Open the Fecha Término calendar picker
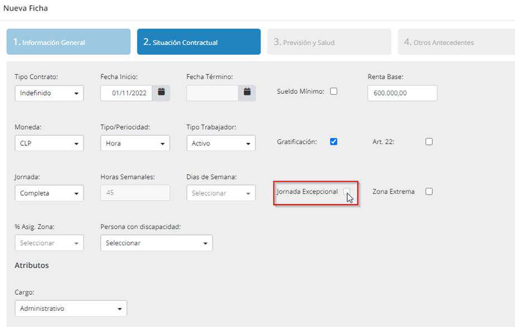 click(x=247, y=93)
